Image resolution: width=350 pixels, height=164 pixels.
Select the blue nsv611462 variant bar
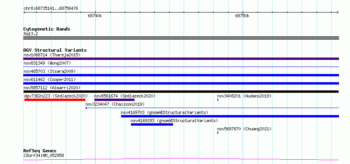coord(181,83)
